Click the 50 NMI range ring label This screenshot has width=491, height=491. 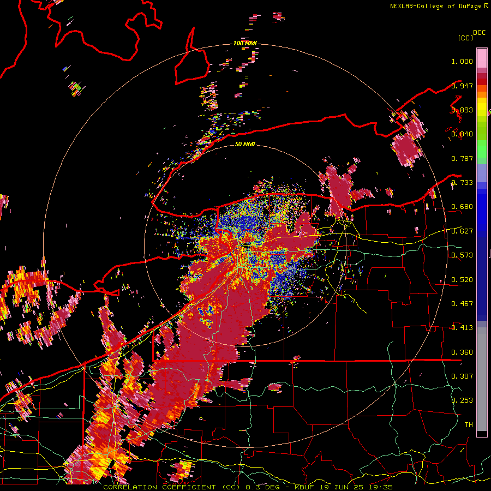pos(245,145)
